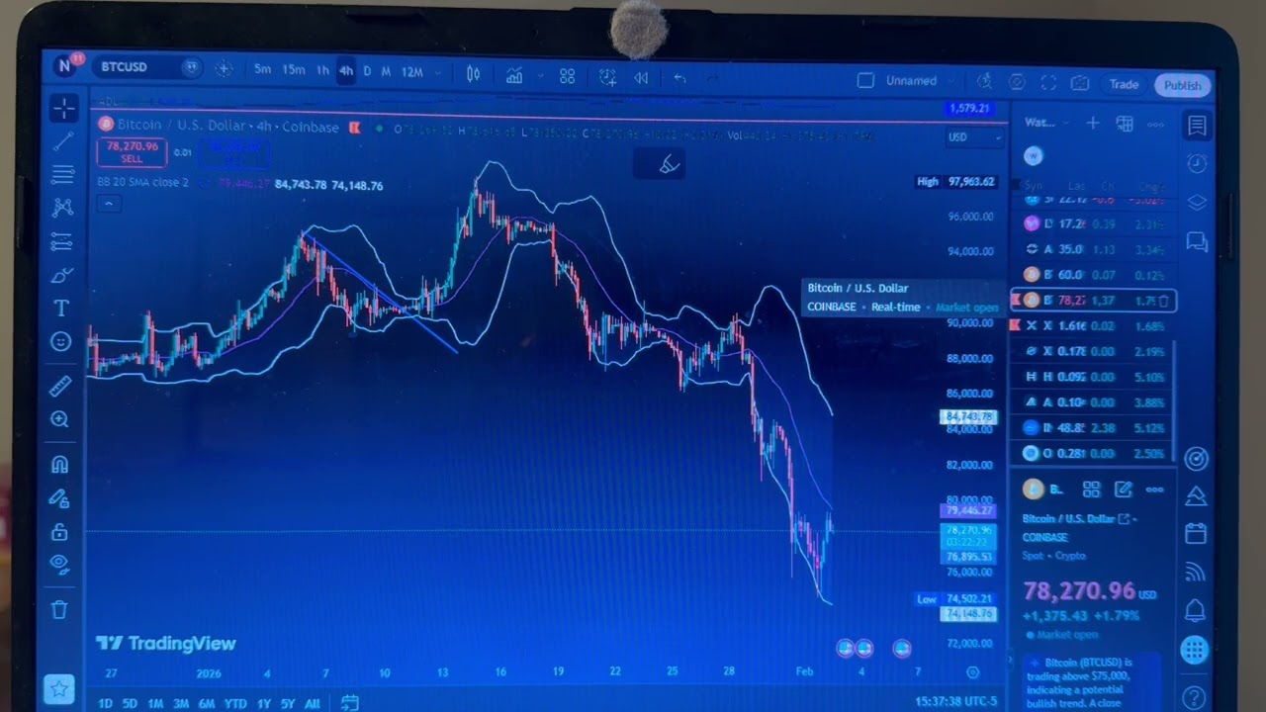Image resolution: width=1266 pixels, height=712 pixels.
Task: Select the YTD date range
Action: pos(235,704)
